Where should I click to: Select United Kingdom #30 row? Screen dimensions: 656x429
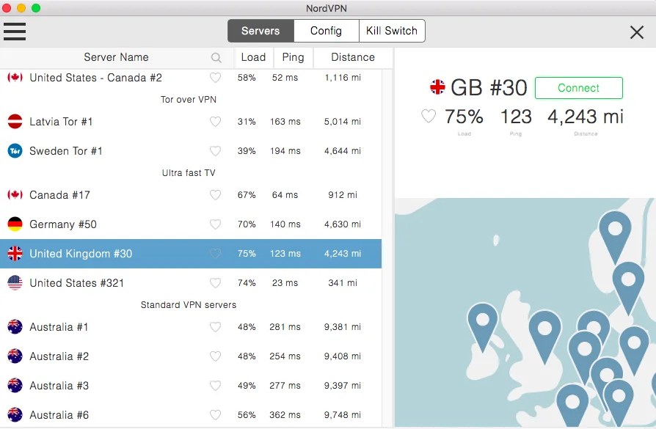191,254
